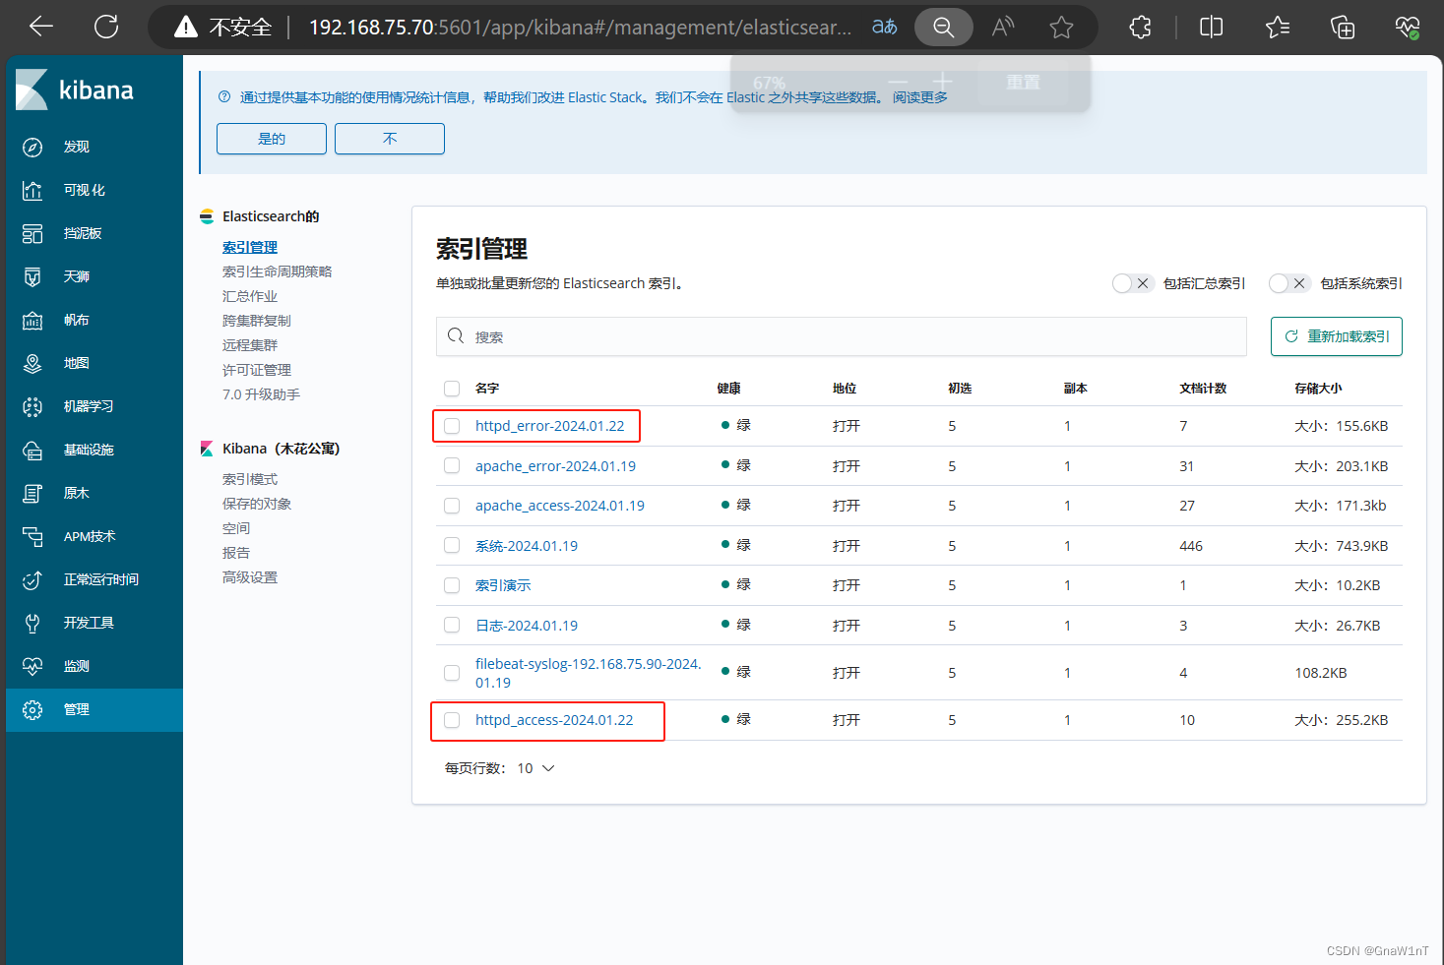Check the 系统-2024.01.19 row checkbox
The width and height of the screenshot is (1444, 965).
coord(452,546)
